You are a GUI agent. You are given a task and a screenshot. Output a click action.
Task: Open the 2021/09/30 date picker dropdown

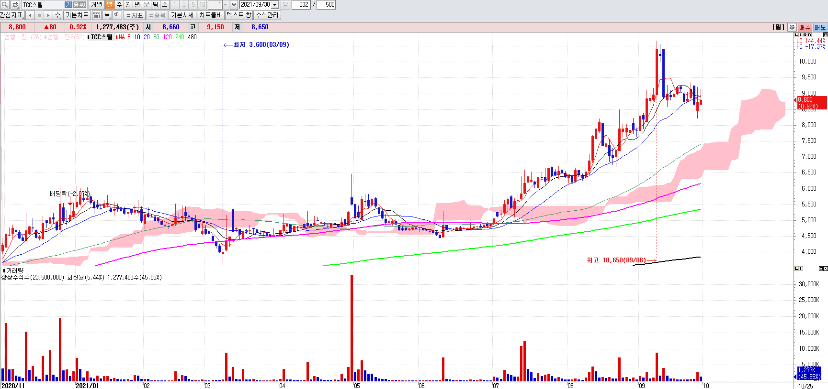275,5
